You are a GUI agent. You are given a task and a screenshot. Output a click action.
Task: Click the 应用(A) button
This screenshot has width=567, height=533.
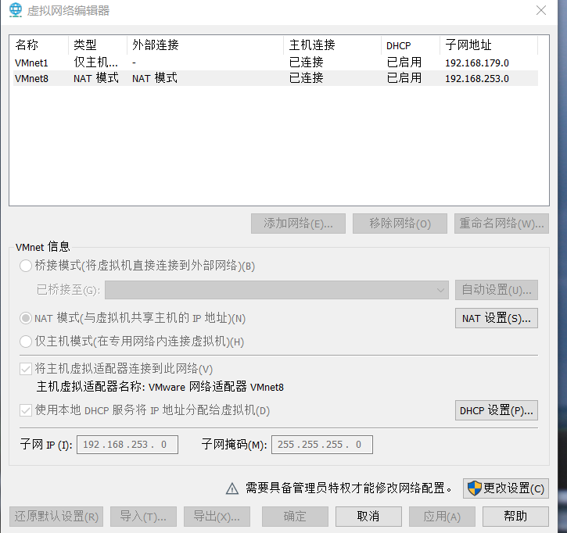[x=442, y=517]
